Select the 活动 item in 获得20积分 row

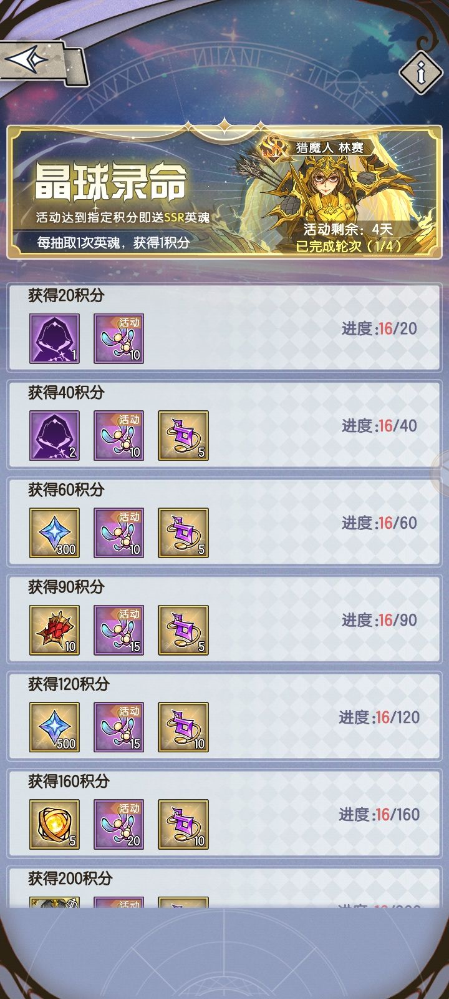point(119,338)
